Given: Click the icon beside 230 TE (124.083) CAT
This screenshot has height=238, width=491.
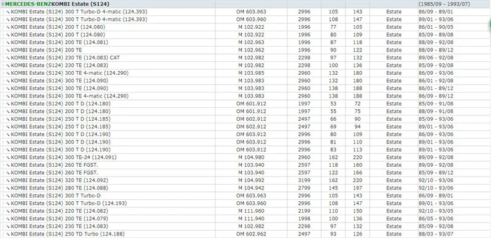Looking at the screenshot, I should click(x=8, y=58).
